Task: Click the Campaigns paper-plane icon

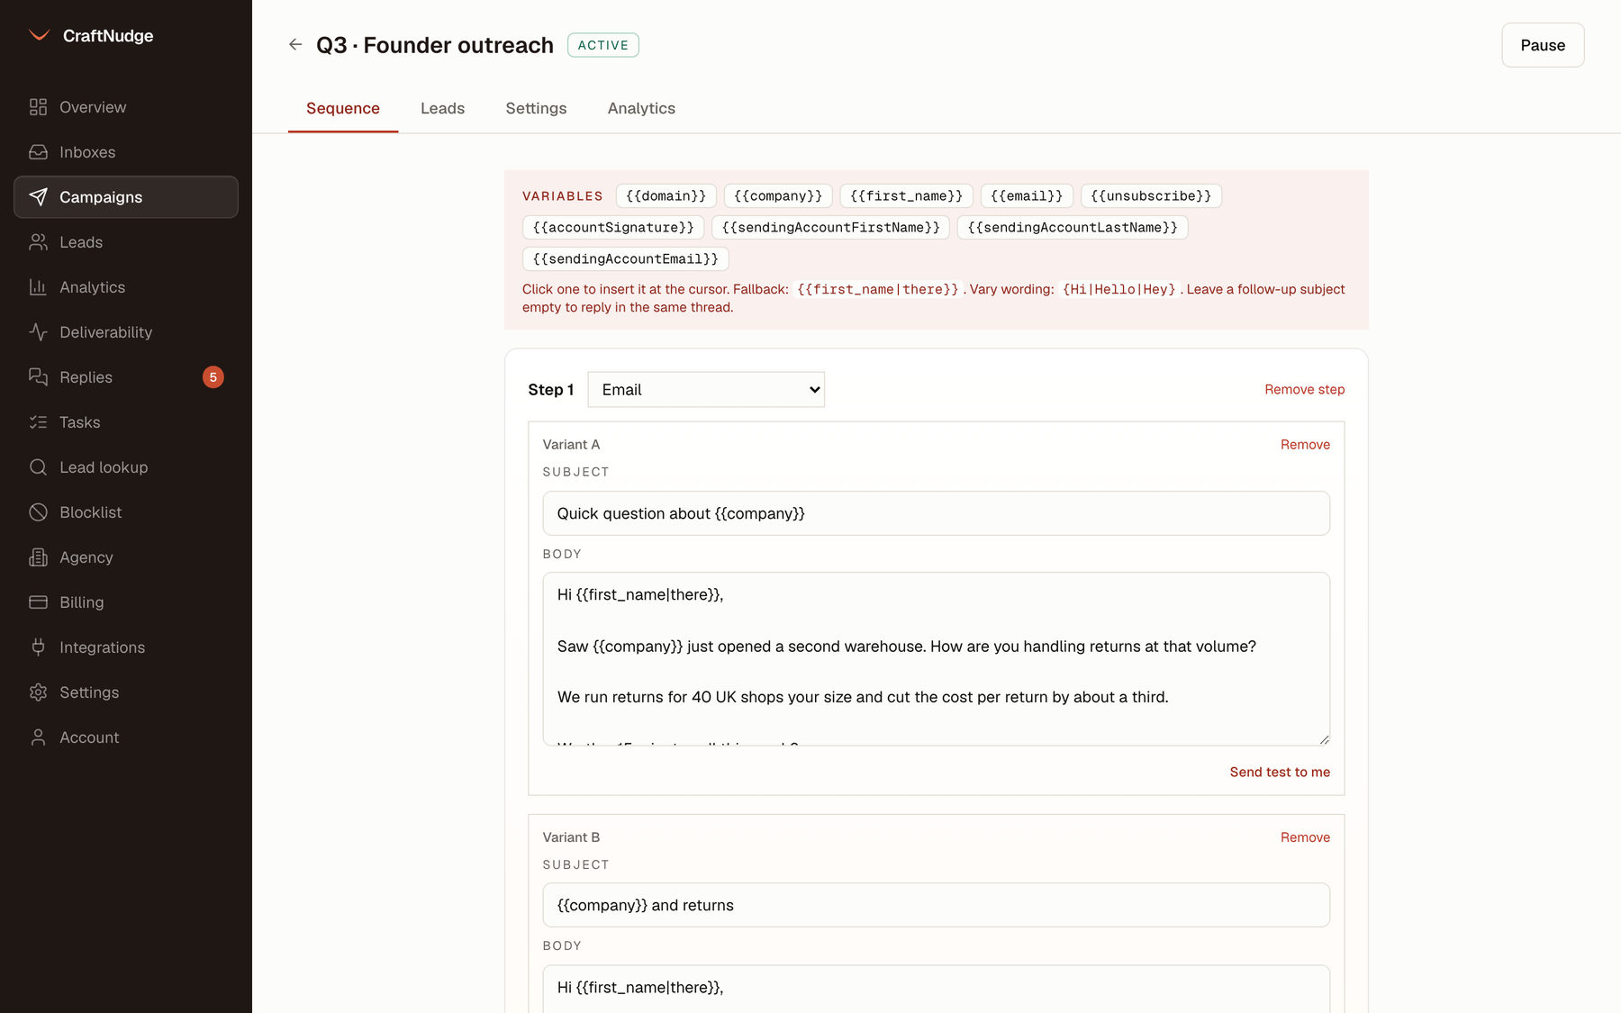Action: pyautogui.click(x=38, y=197)
